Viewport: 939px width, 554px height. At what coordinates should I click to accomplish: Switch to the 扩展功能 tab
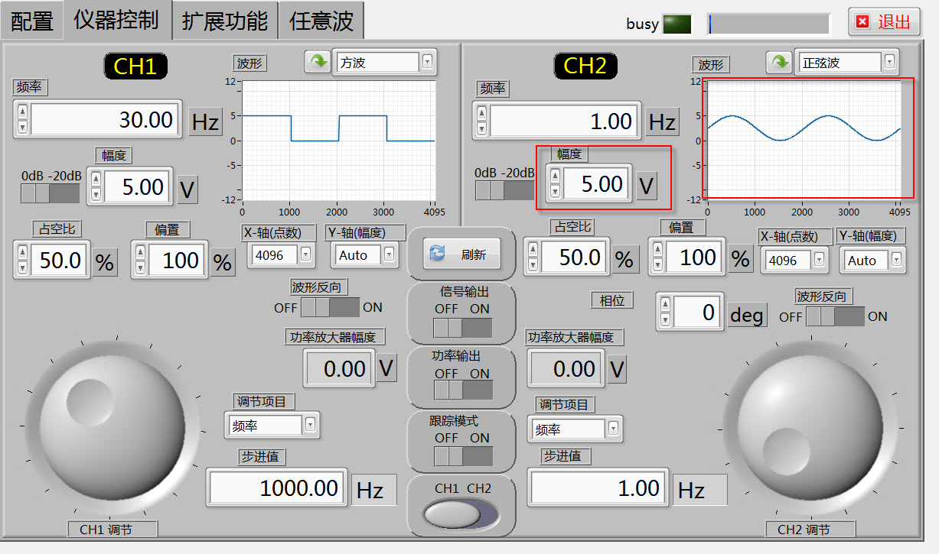[x=225, y=20]
